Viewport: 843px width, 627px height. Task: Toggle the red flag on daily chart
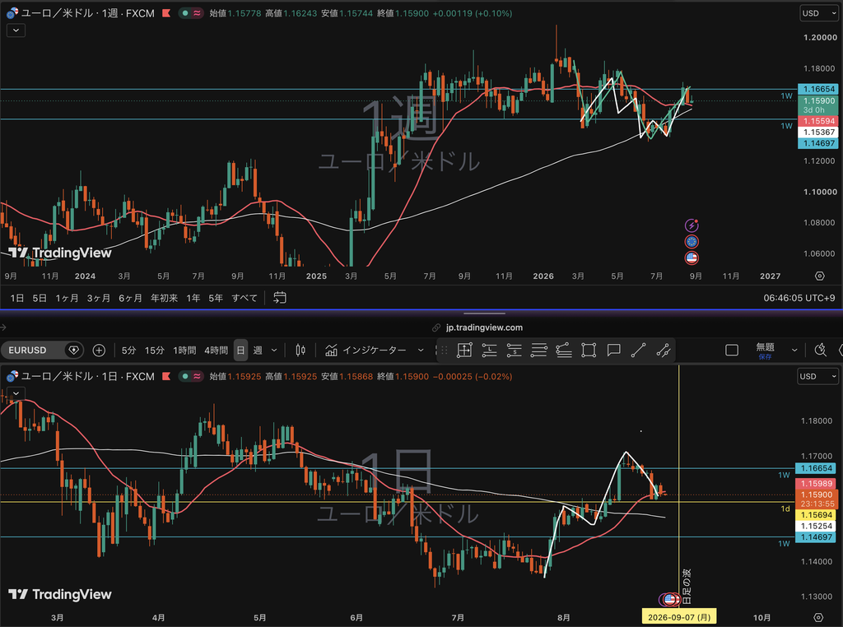click(166, 377)
